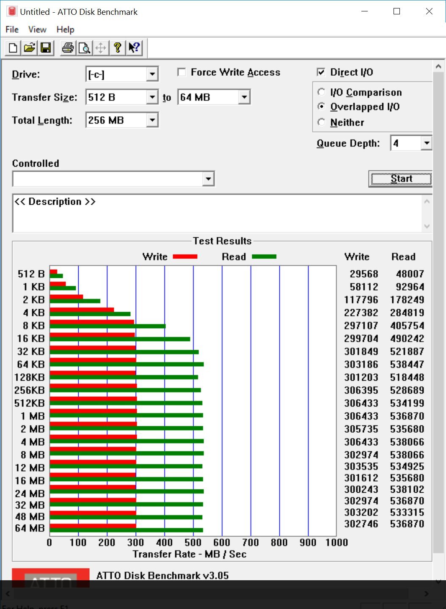Open a saved benchmark via folder icon
The height and width of the screenshot is (609, 446).
(29, 48)
